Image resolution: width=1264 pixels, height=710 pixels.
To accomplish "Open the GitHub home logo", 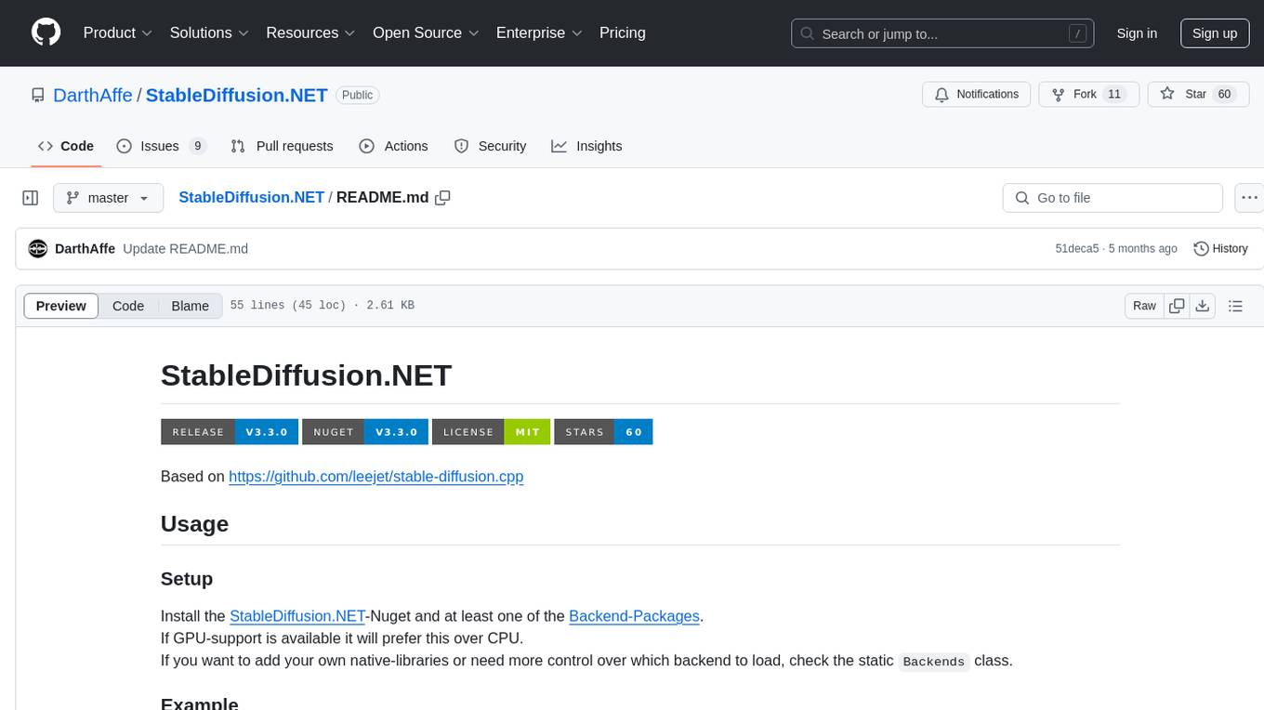I will pos(46,33).
